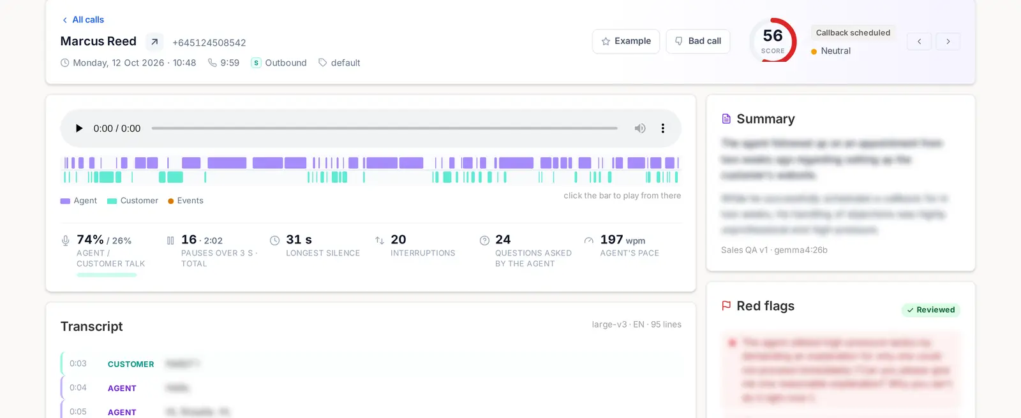The width and height of the screenshot is (1021, 418).
Task: Click the Customer legend swatch
Action: pyautogui.click(x=112, y=201)
